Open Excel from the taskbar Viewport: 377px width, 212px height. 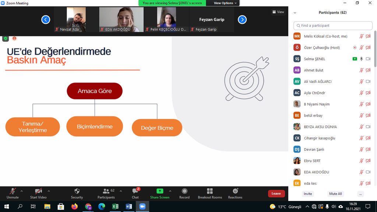[x=115, y=206]
